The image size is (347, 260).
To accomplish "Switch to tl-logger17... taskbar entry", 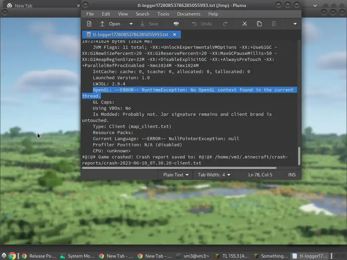I will point(310,256).
